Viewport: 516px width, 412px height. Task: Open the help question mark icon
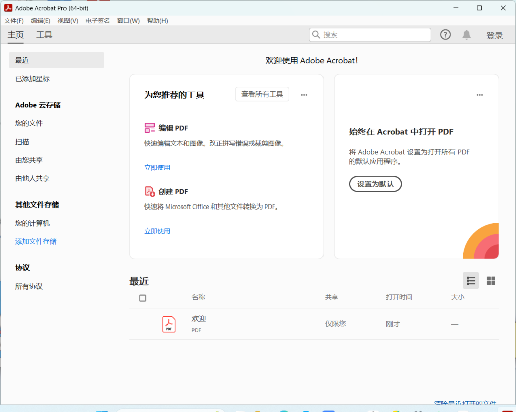[x=445, y=35]
